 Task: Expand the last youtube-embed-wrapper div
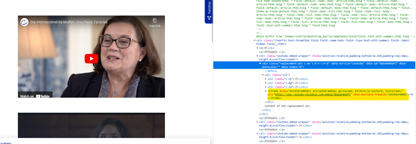point(257,133)
